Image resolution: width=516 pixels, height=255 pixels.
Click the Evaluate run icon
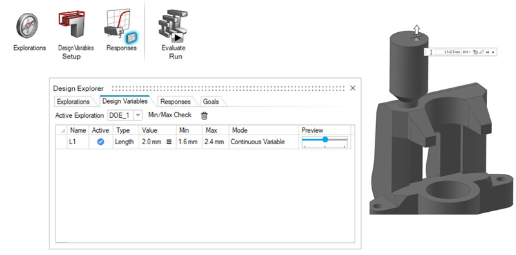coord(173,26)
